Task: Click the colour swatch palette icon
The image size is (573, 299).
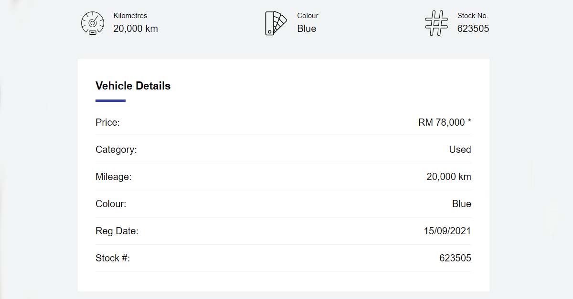Action: point(276,23)
